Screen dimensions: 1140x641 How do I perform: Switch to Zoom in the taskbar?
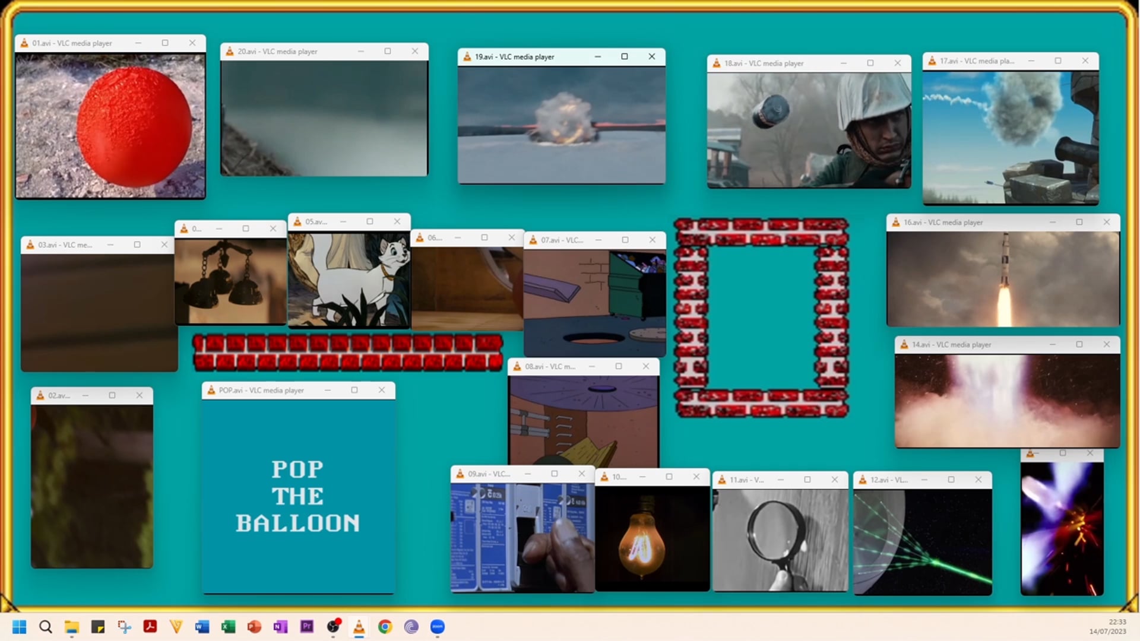(x=438, y=627)
